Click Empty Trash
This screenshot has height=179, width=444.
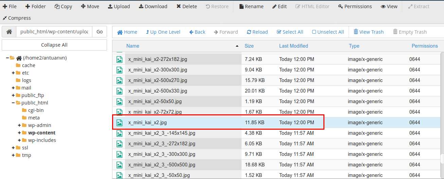click(x=410, y=32)
